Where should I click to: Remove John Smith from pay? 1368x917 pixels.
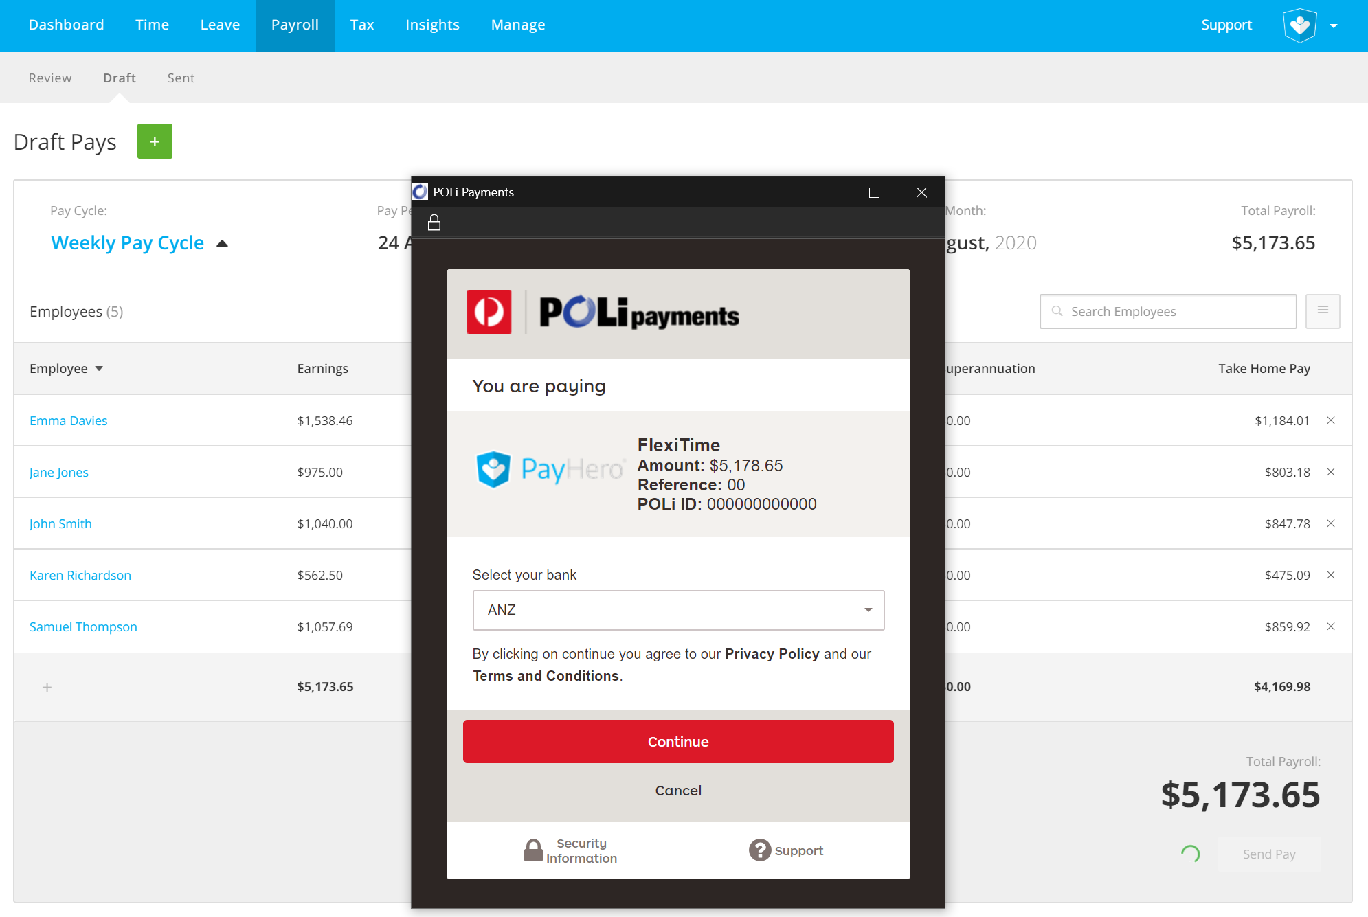coord(1331,523)
